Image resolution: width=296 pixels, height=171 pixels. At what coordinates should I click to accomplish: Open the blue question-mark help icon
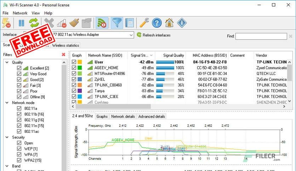click(157, 23)
